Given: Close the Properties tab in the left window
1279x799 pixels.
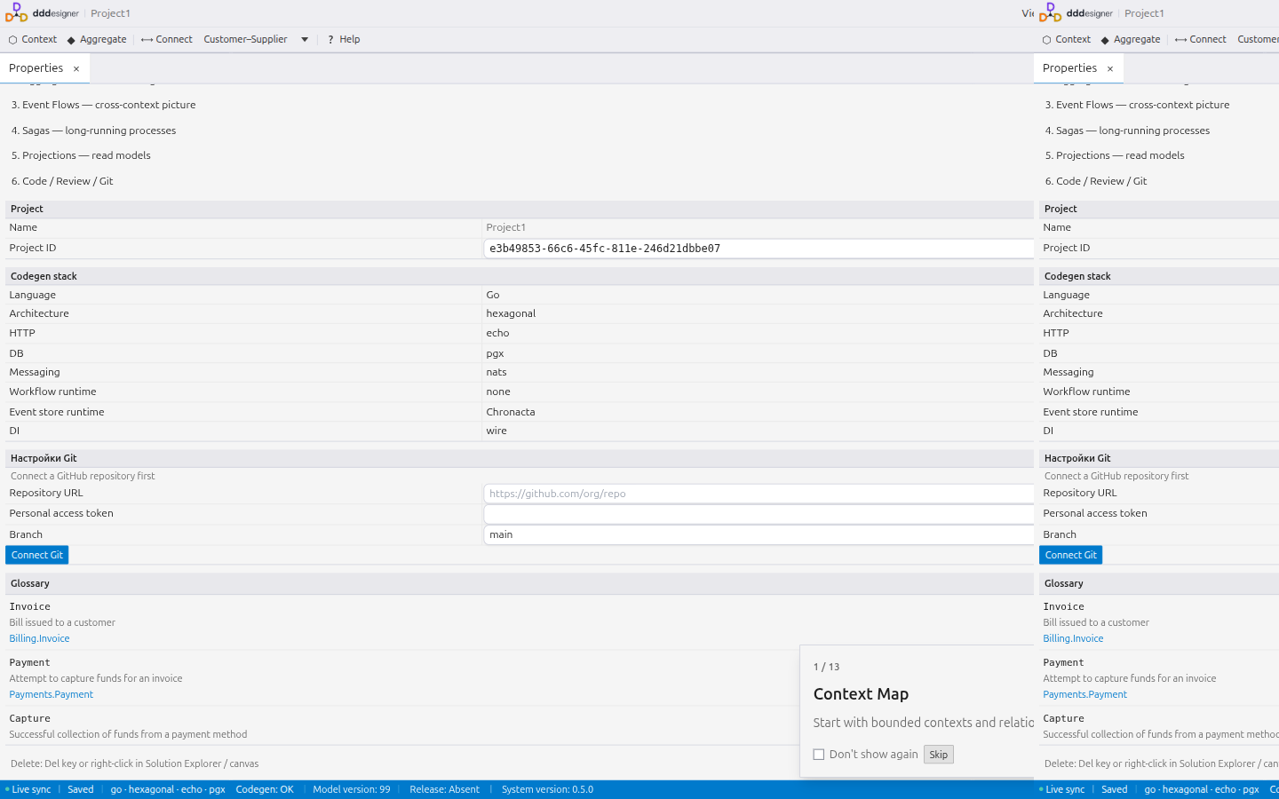Looking at the screenshot, I should 76,68.
